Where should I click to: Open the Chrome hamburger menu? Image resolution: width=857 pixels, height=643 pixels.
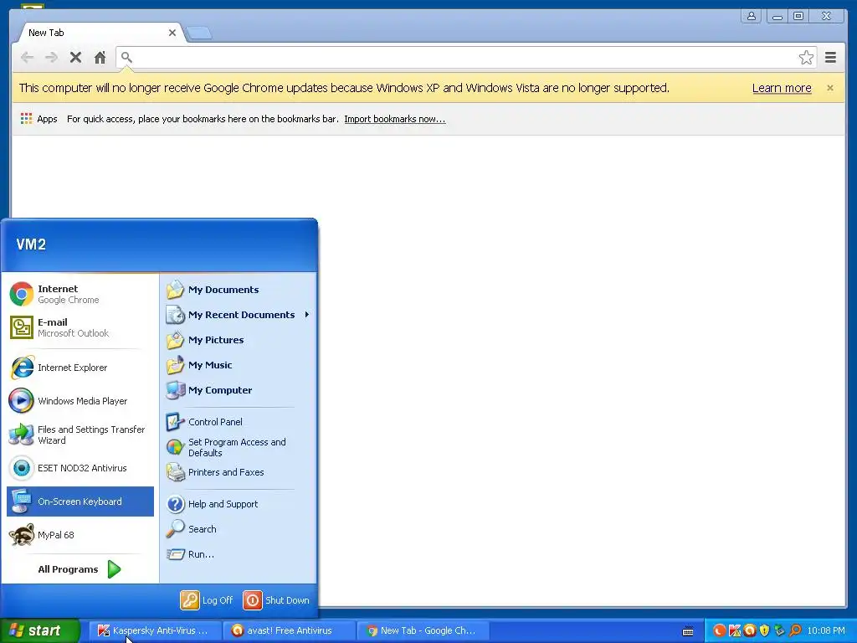pos(830,58)
